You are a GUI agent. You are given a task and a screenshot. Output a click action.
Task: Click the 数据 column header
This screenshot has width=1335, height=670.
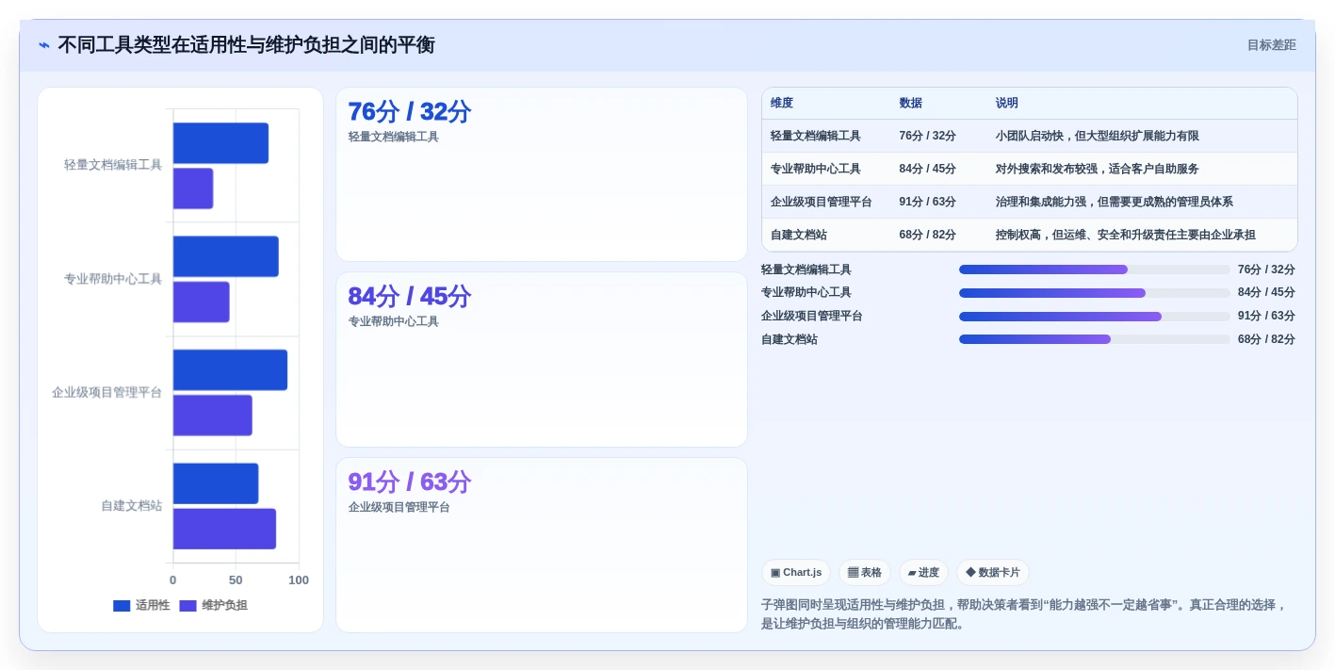[x=910, y=103]
